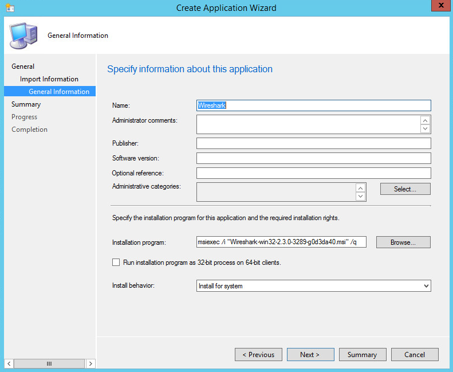
Task: Open the Select... categories dialog
Action: pos(405,189)
